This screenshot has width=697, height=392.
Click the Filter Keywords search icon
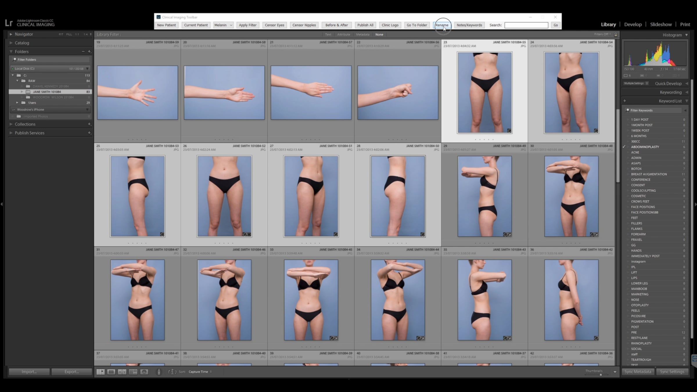[628, 110]
